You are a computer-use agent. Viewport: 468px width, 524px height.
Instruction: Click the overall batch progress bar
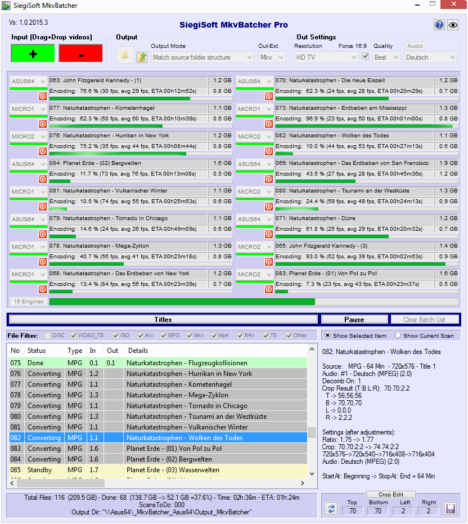pos(254,302)
